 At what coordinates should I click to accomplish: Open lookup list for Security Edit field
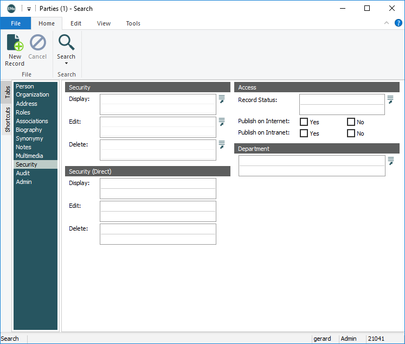click(221, 122)
